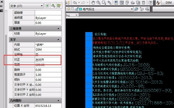Click the Zoom Previous tool
The width and height of the screenshot is (174, 108).
click(x=109, y=3)
